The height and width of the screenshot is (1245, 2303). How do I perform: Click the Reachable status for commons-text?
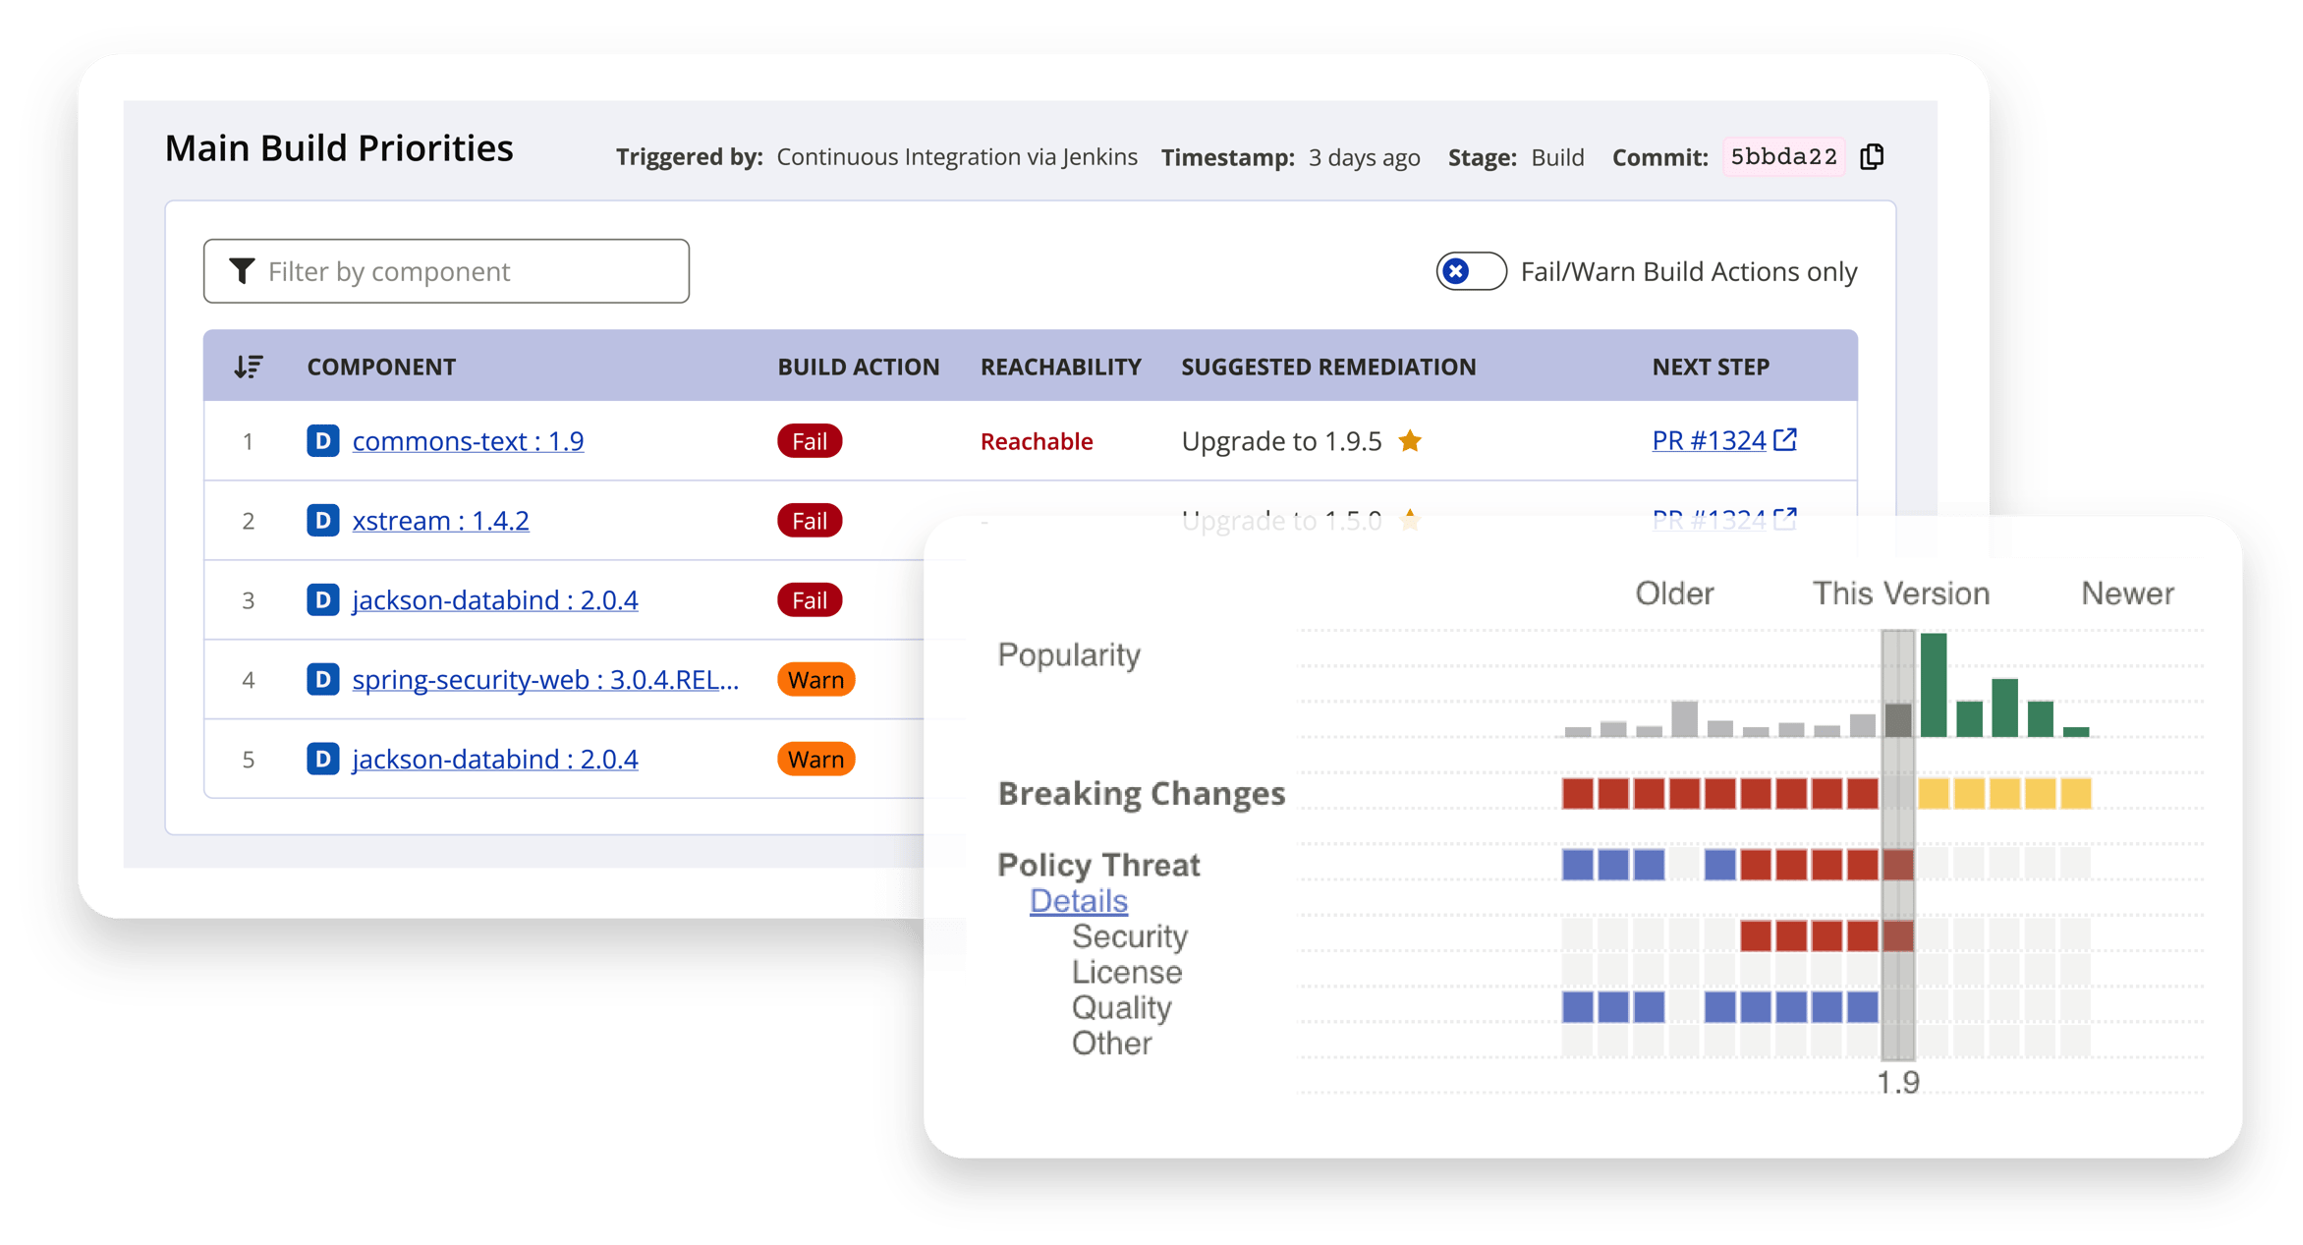pos(1037,441)
